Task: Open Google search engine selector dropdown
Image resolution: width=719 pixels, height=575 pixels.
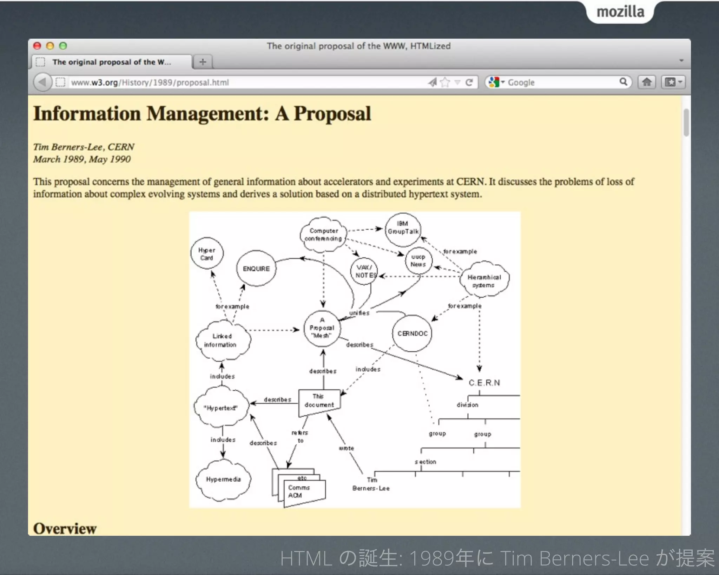Action: 496,82
